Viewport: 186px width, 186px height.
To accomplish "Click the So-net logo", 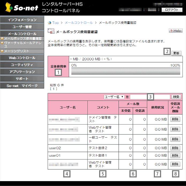I will [22, 8].
